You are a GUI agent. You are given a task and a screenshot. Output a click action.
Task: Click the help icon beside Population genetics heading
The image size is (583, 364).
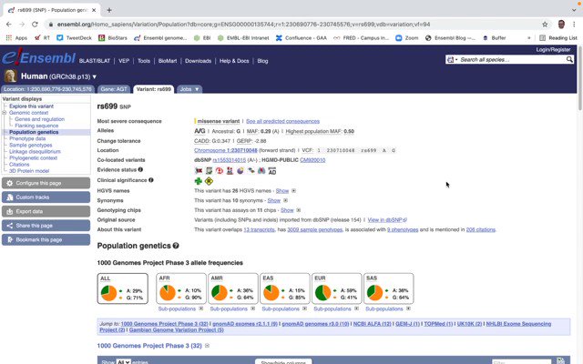[x=176, y=246]
